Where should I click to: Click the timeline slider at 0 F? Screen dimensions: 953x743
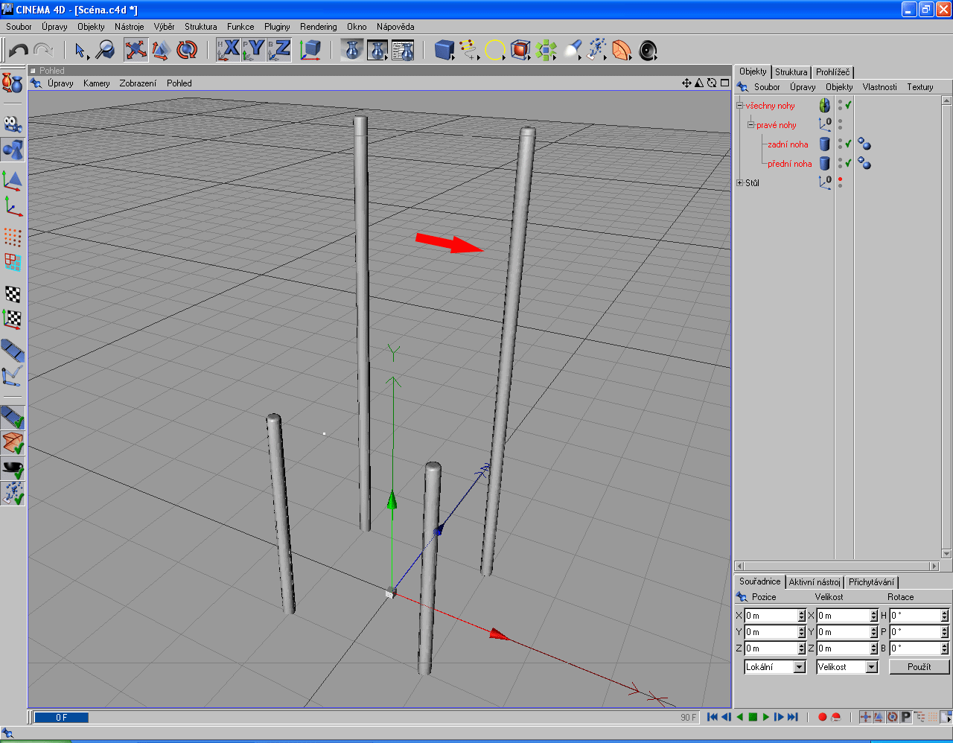tap(61, 718)
